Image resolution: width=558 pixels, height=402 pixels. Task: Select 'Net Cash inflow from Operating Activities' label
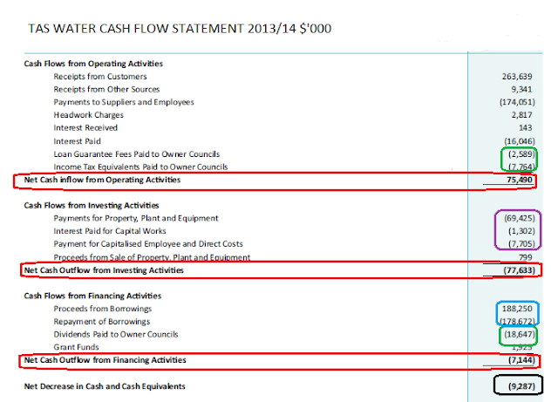pyautogui.click(x=102, y=180)
